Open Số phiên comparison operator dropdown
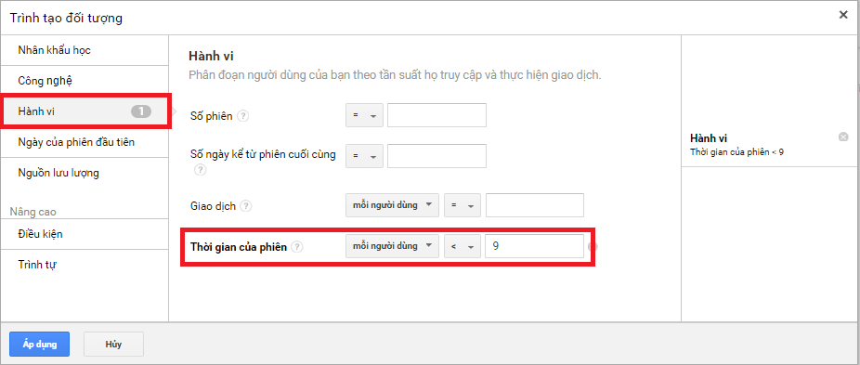 point(364,116)
